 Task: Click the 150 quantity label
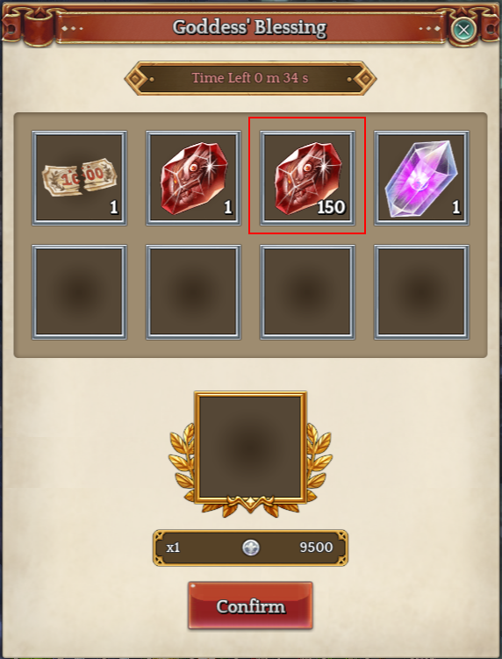coord(332,207)
